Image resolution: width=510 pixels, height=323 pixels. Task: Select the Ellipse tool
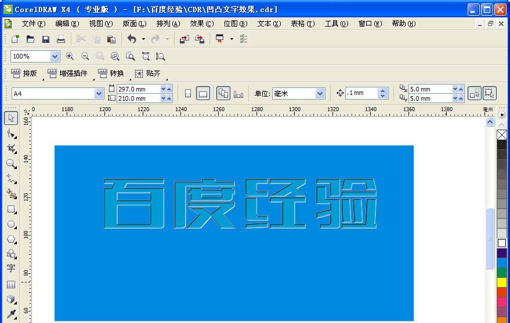pos(11,225)
